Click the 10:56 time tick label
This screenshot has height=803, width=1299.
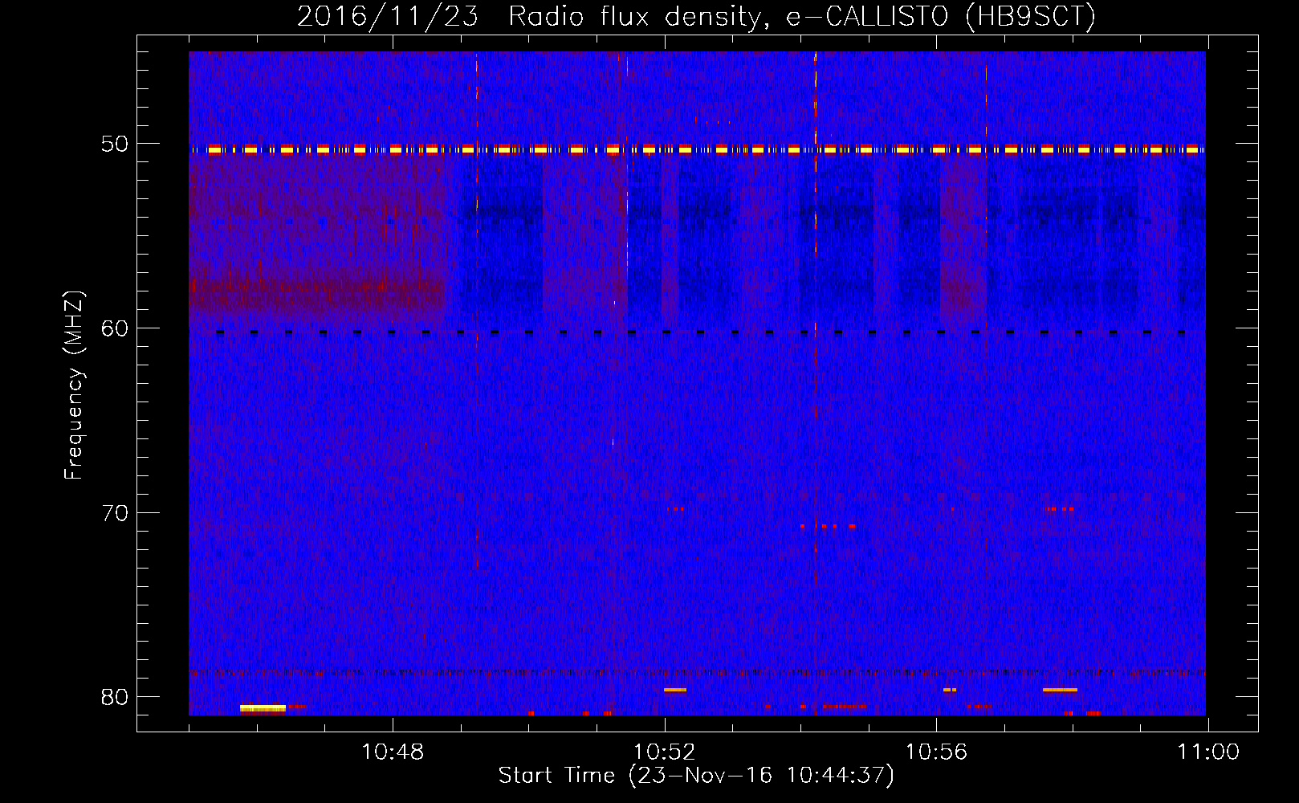click(936, 752)
